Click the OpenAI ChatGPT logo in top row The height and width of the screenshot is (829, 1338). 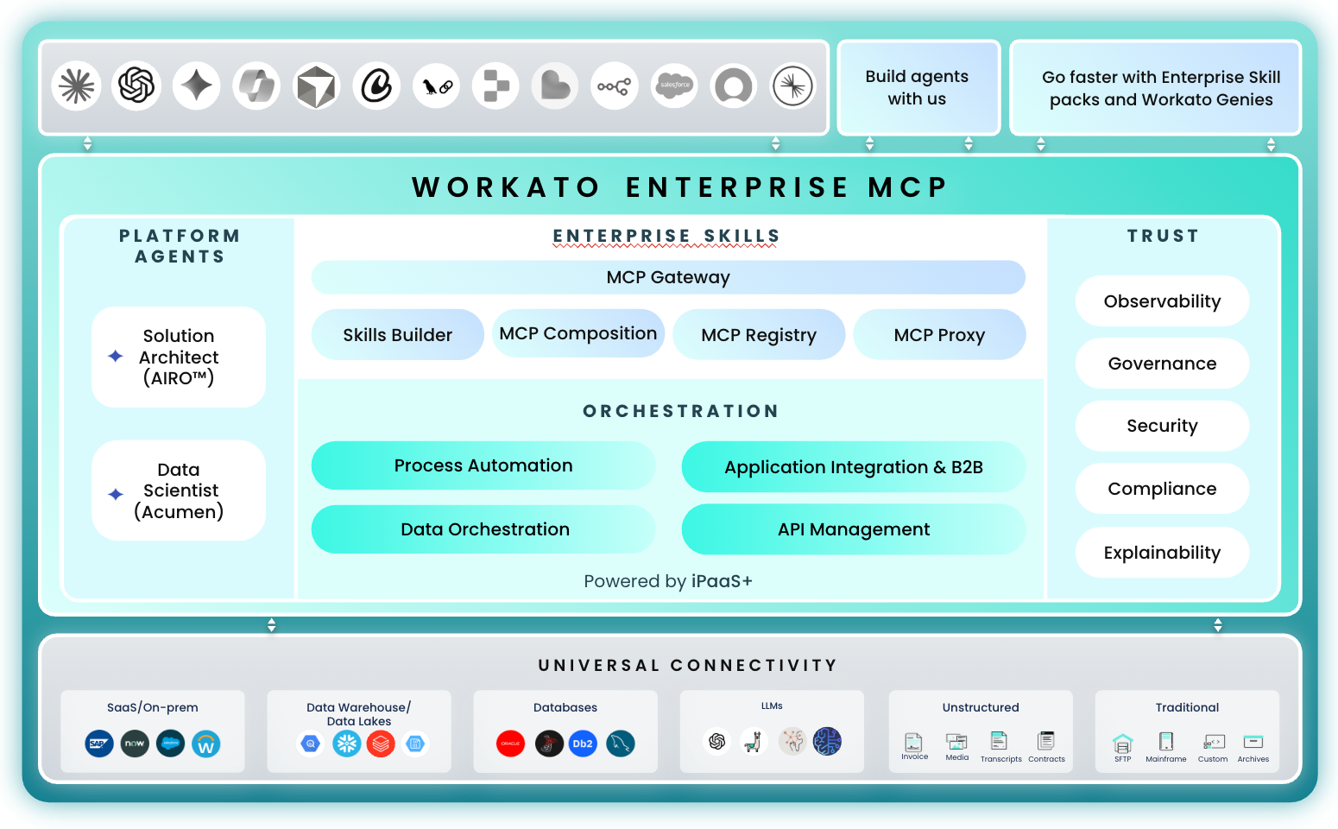click(x=136, y=86)
